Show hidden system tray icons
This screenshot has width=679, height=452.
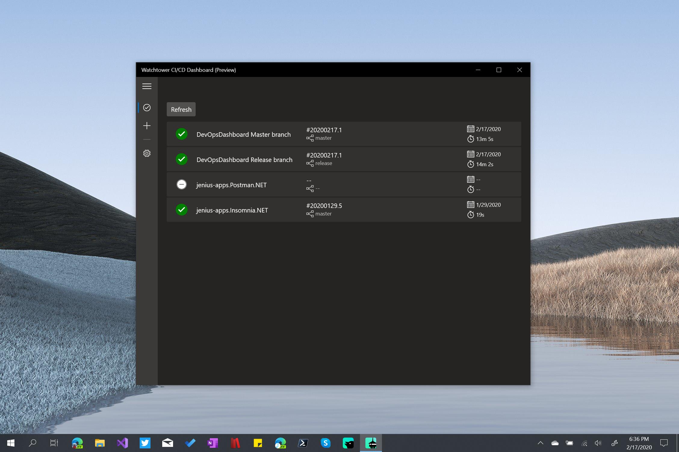(541, 443)
